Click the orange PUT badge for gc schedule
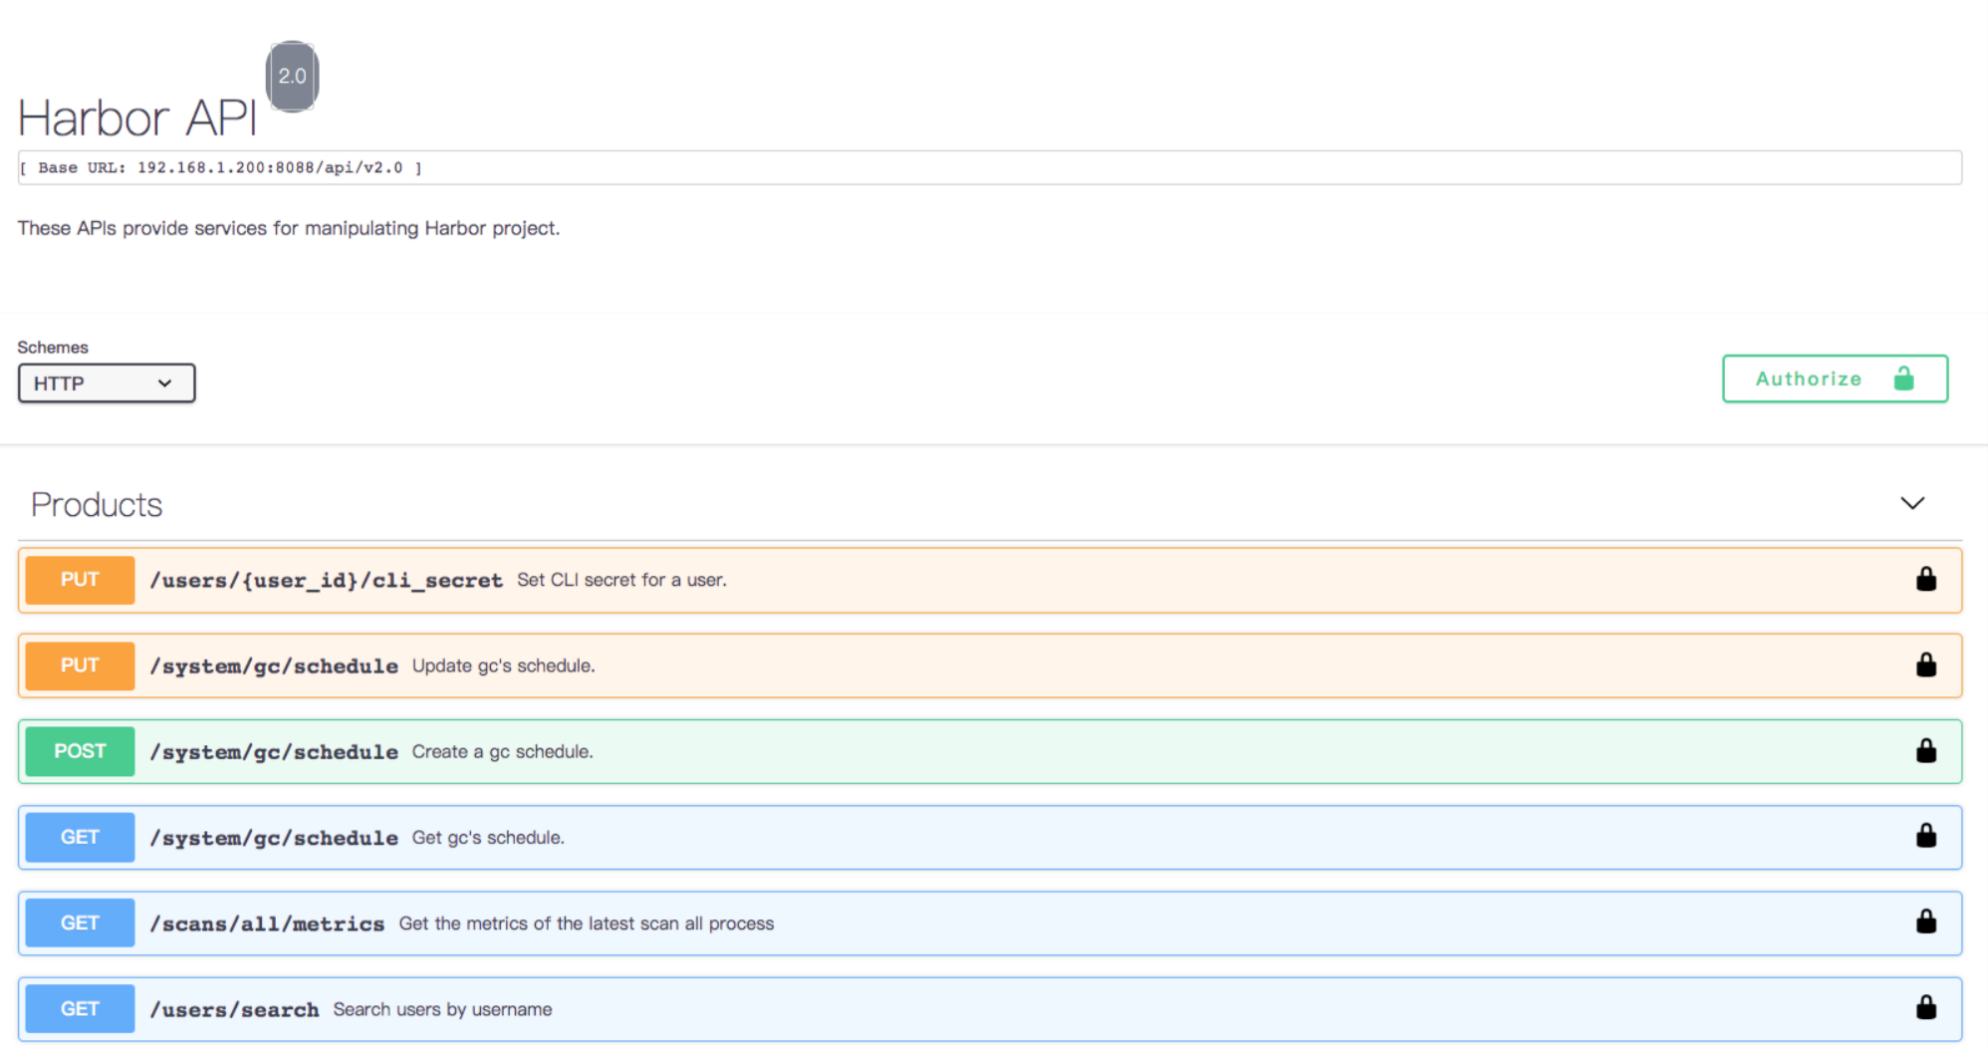The image size is (1988, 1048). (80, 665)
